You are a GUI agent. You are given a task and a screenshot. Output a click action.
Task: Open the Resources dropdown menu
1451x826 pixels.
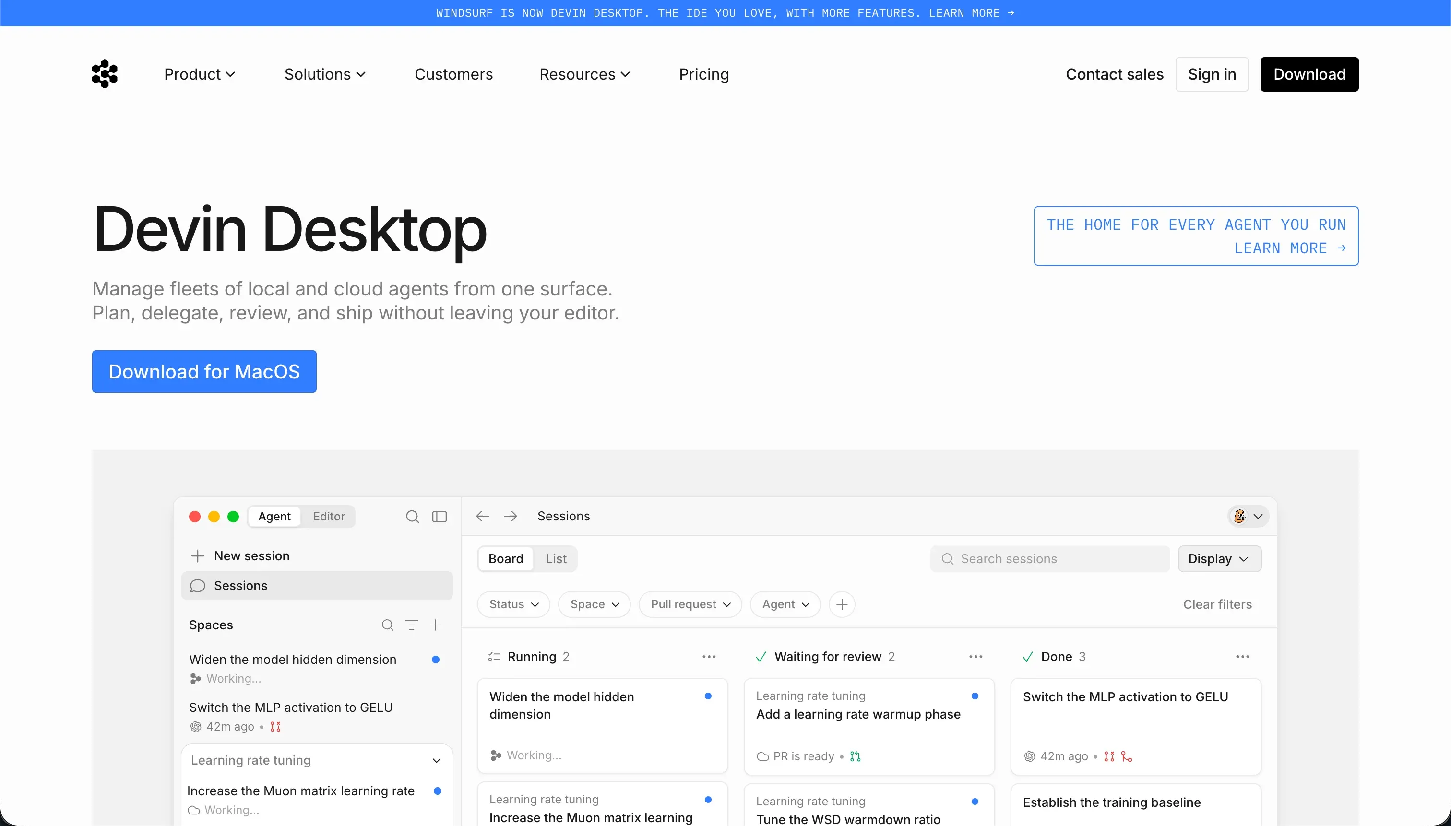(x=584, y=74)
